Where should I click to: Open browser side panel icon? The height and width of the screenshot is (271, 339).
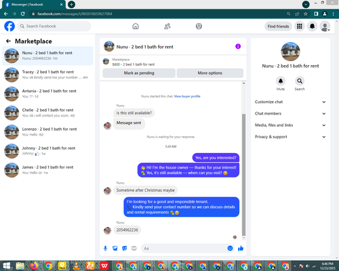click(x=316, y=14)
